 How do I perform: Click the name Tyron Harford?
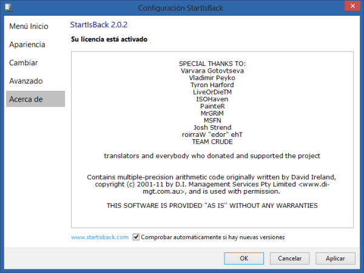(x=212, y=85)
